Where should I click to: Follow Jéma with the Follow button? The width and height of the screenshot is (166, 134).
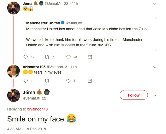coord(134,95)
